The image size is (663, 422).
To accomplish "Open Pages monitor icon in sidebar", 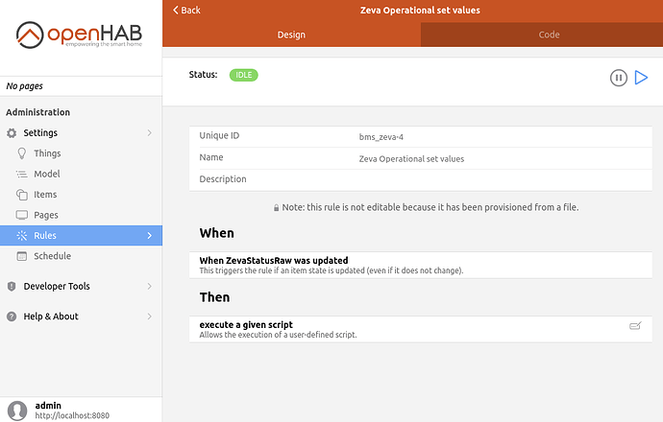I will click(x=23, y=216).
